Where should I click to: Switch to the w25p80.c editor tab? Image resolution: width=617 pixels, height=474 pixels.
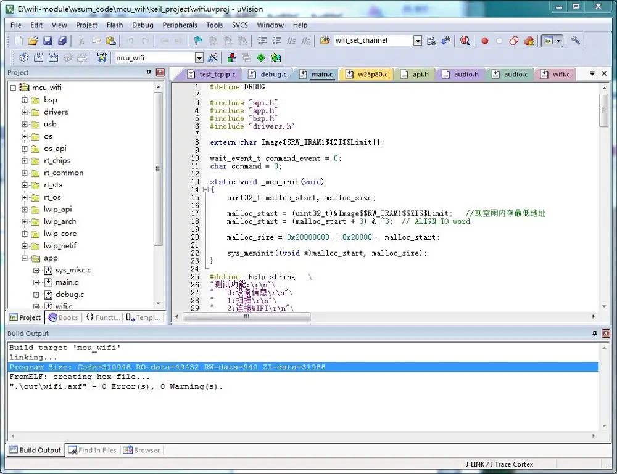click(366, 74)
